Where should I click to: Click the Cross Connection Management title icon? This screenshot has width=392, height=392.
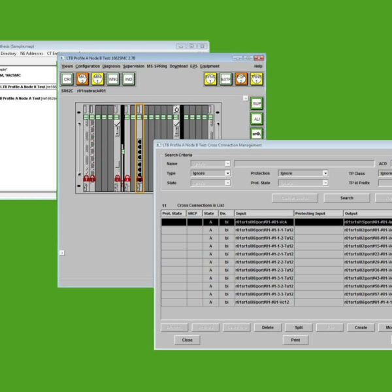[x=159, y=145]
